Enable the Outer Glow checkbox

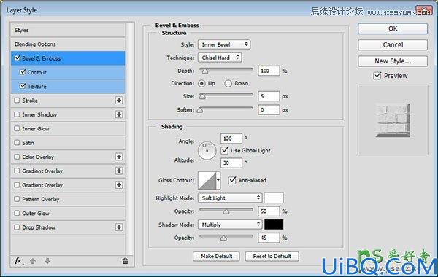pyautogui.click(x=17, y=213)
